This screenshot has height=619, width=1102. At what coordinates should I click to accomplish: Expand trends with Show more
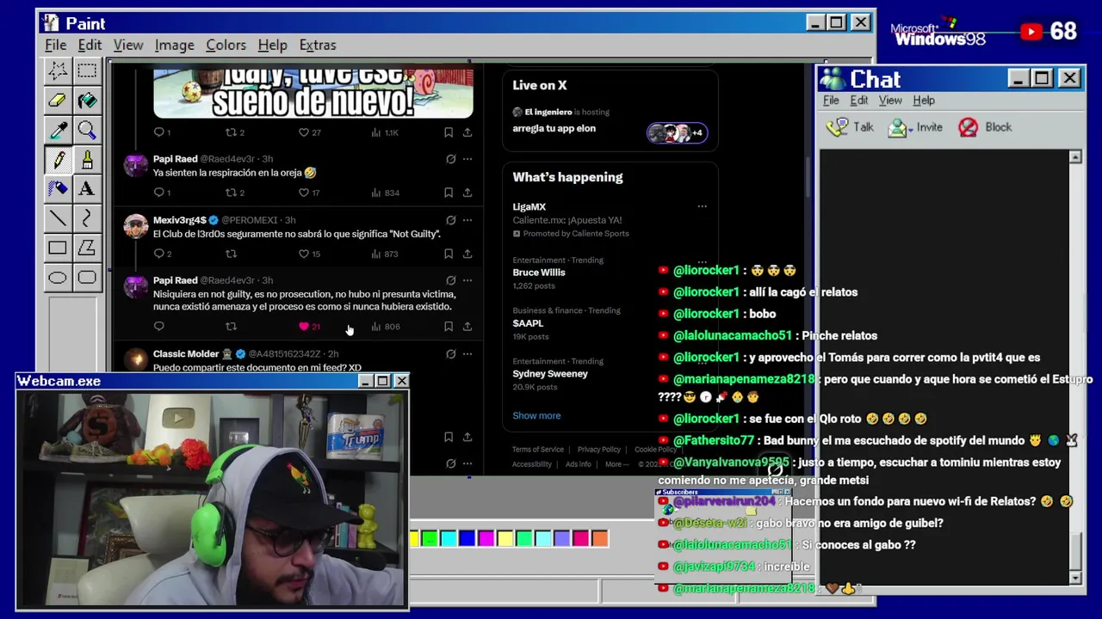tap(536, 415)
